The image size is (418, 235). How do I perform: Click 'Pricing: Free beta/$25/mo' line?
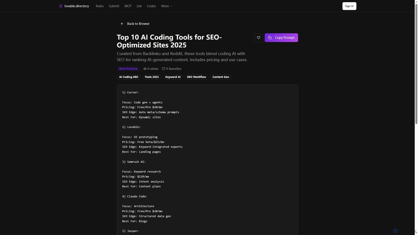(143, 142)
